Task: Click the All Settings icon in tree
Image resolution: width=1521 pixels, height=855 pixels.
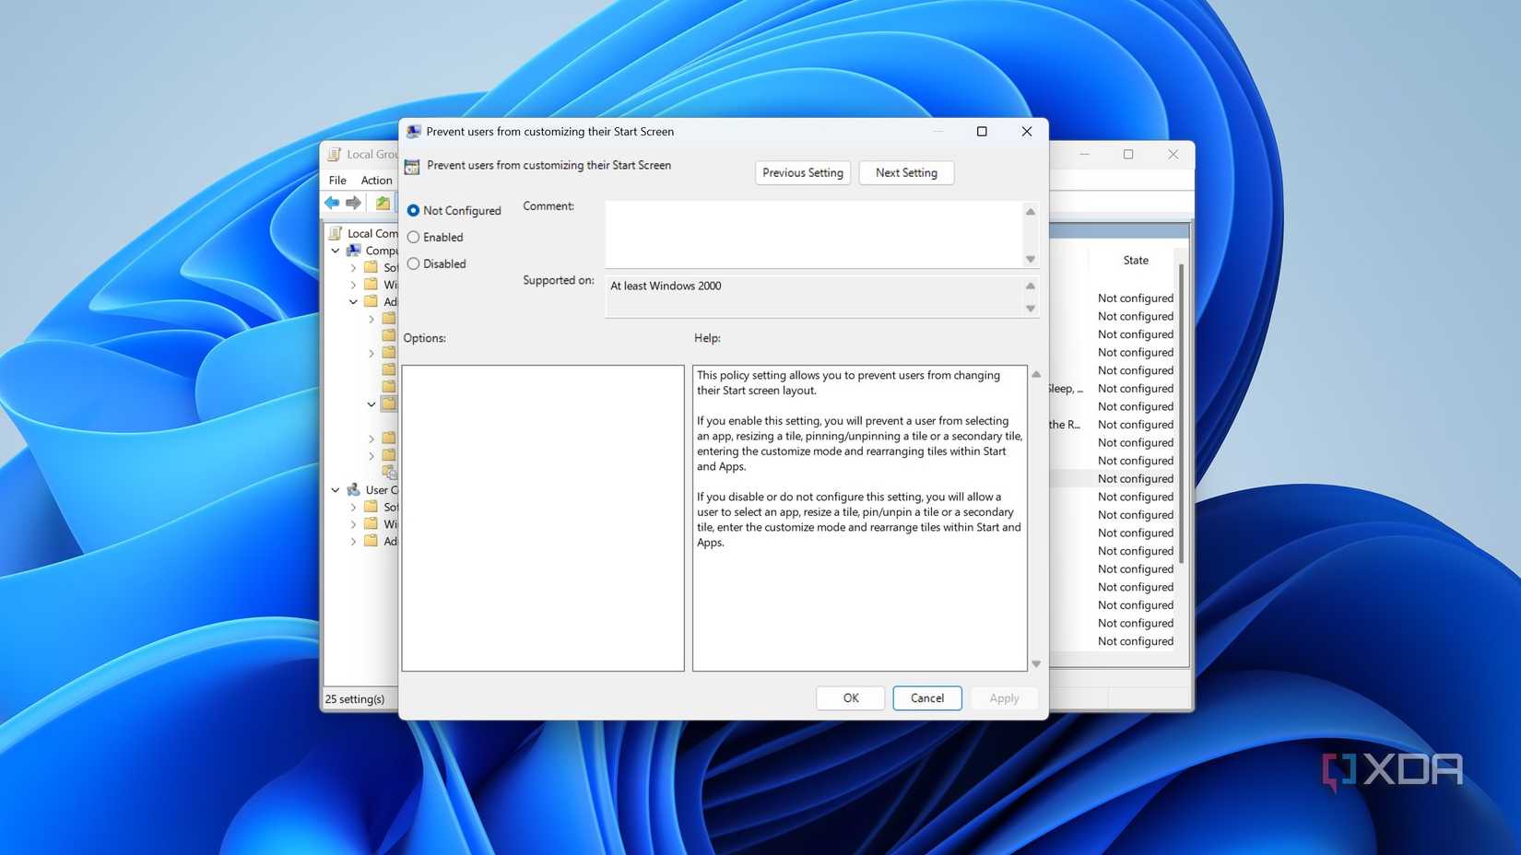Action: (x=390, y=472)
